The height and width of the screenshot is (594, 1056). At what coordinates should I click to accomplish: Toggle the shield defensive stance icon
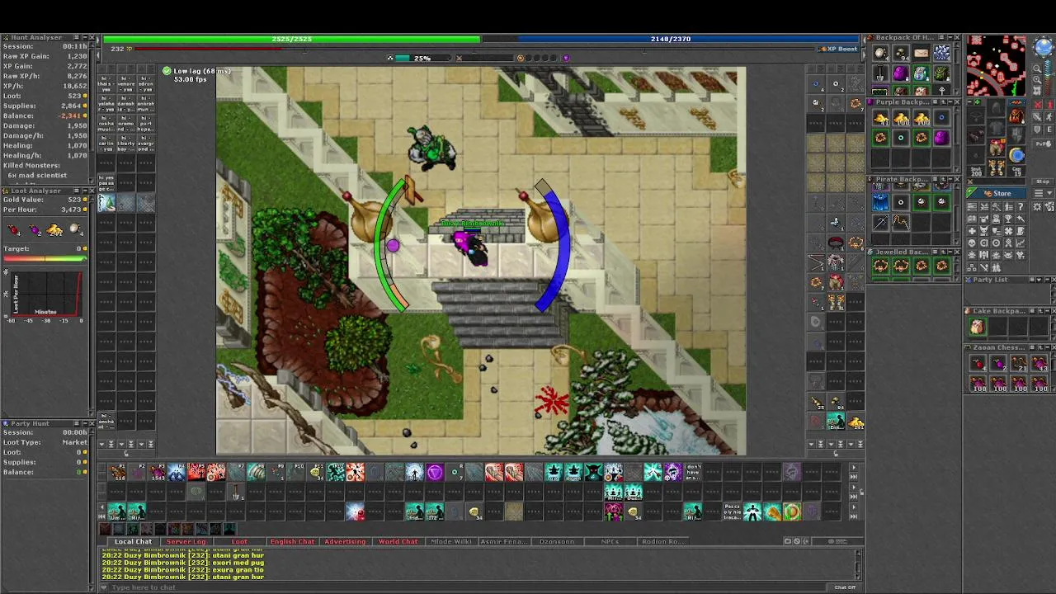(1037, 130)
